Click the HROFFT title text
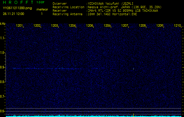The image size is (184, 117). pyautogui.click(x=18, y=3)
